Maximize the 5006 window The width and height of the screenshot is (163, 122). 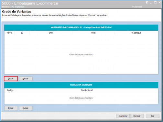point(155,3)
